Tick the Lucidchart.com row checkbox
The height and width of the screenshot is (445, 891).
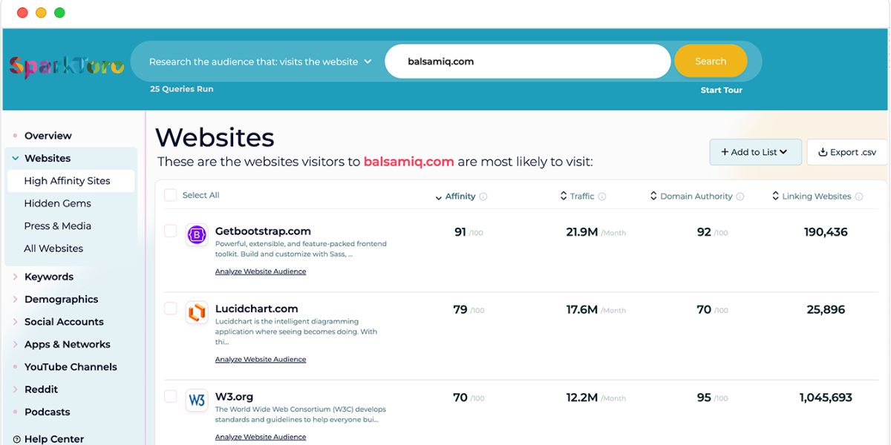point(170,308)
